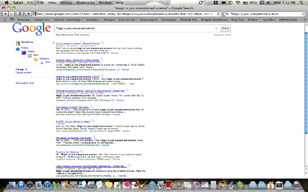Open 'Do you believe in magic? - Minecraft Forums' result
This screenshot has height=192, width=308.
pyautogui.click(x=78, y=44)
